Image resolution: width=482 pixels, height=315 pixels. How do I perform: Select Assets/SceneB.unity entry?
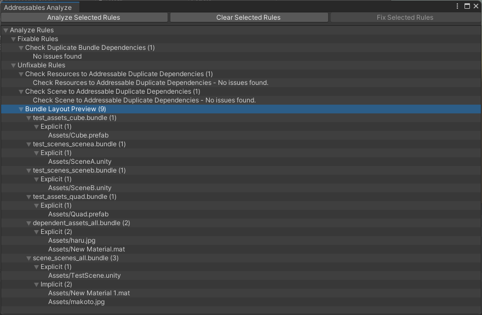241,188
